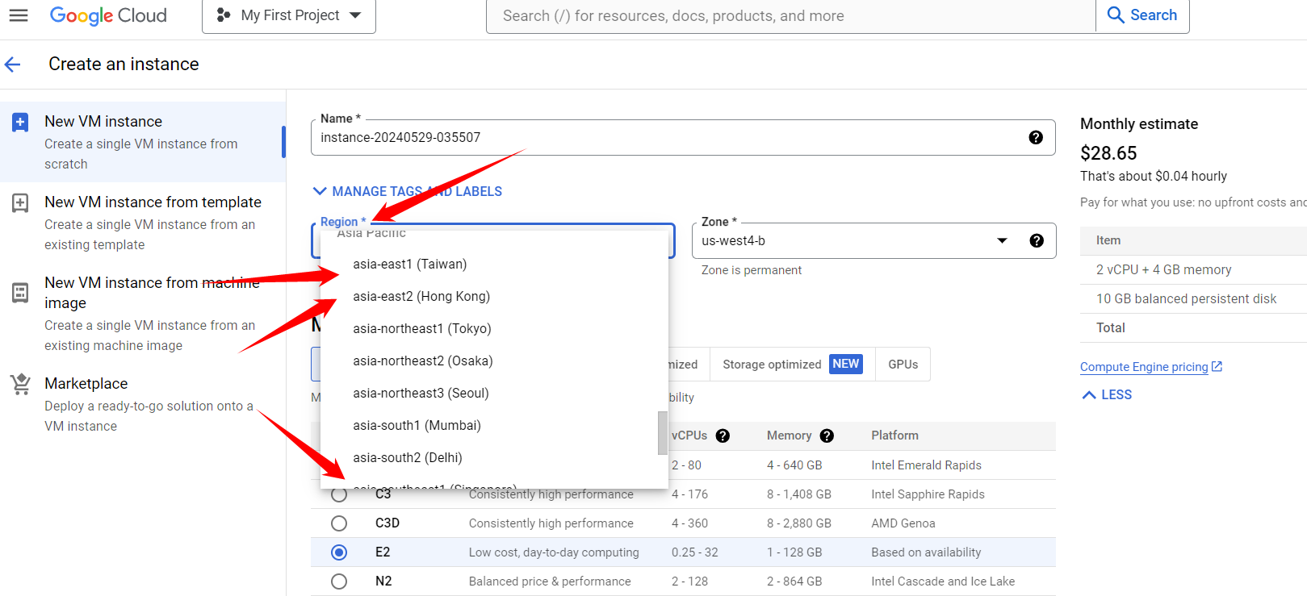Choose asia-northeast2 (Osaka) region
This screenshot has width=1307, height=596.
tap(494, 361)
